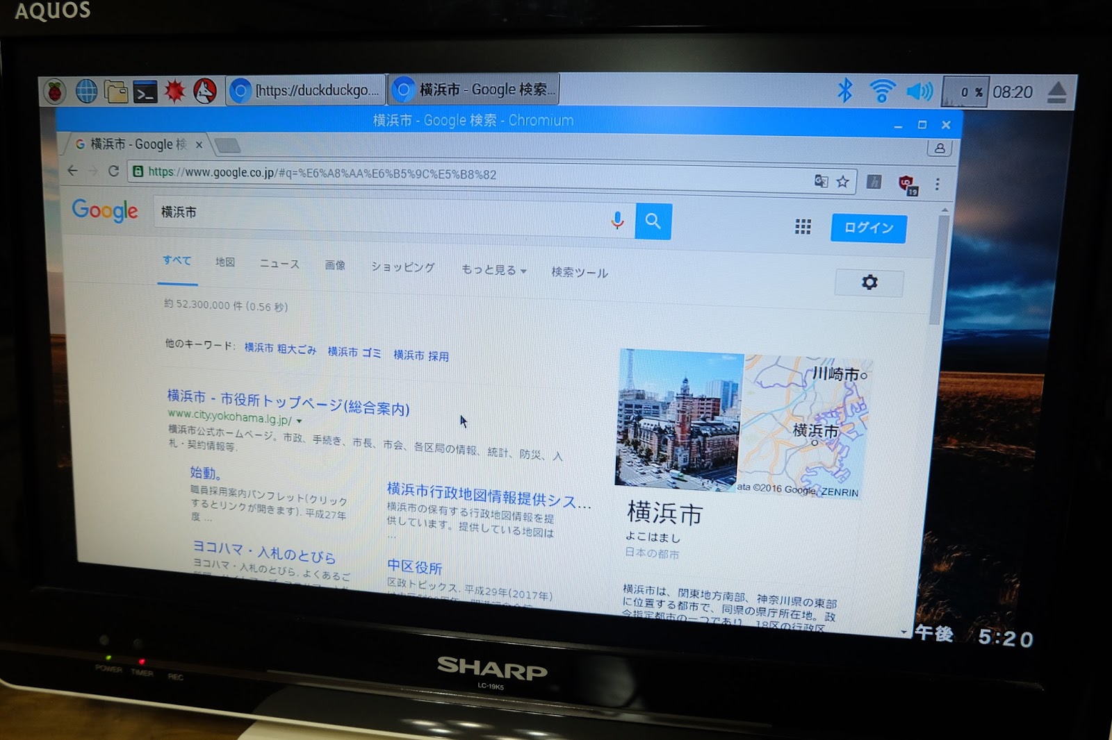Click the related keyword 横浜市 ゴミ
The image size is (1112, 740).
[354, 353]
